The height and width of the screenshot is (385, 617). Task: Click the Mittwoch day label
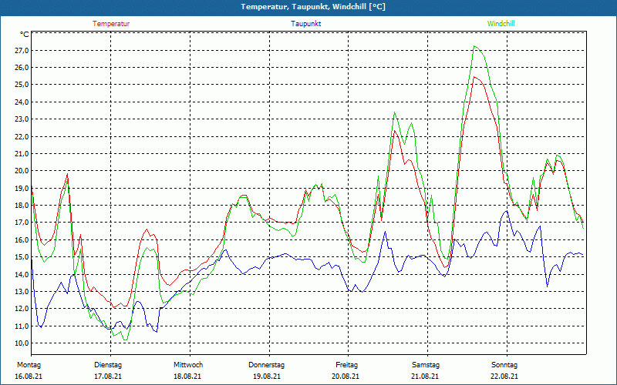click(x=188, y=365)
